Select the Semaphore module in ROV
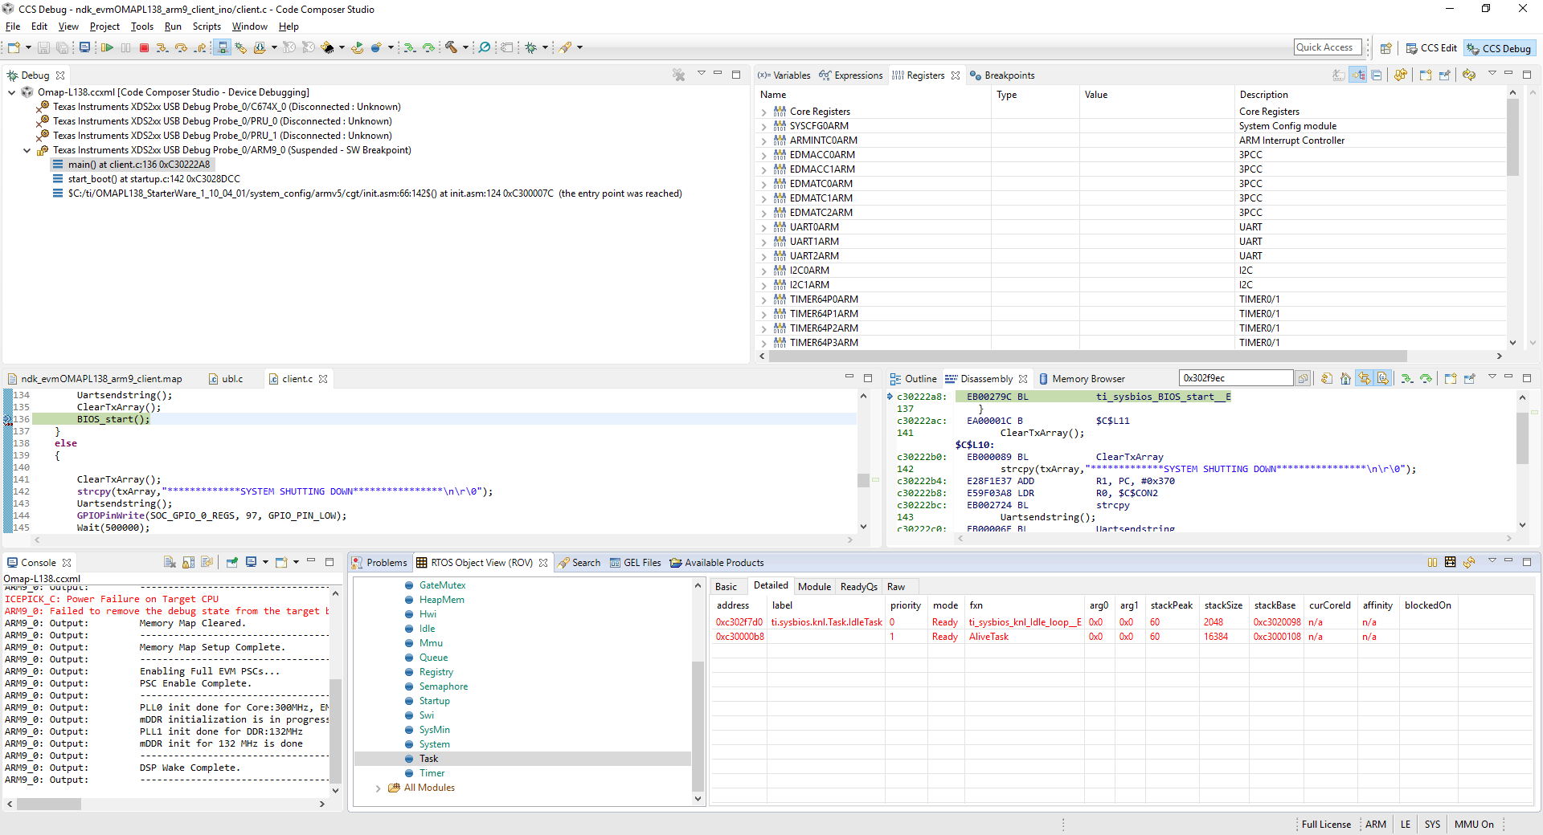The height and width of the screenshot is (835, 1543). coord(443,686)
